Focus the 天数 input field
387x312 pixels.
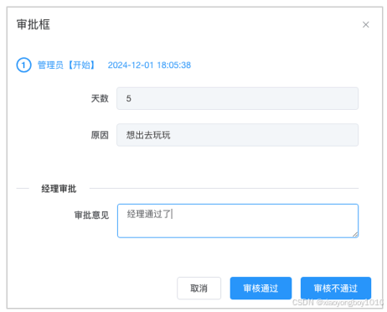(x=237, y=98)
